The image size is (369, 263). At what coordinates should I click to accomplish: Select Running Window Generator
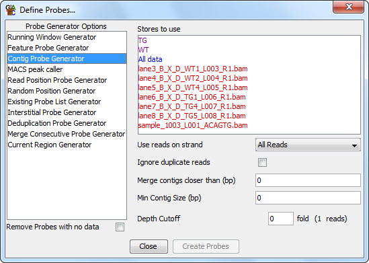point(67,37)
